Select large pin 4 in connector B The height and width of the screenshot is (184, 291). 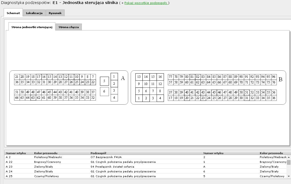point(160,98)
